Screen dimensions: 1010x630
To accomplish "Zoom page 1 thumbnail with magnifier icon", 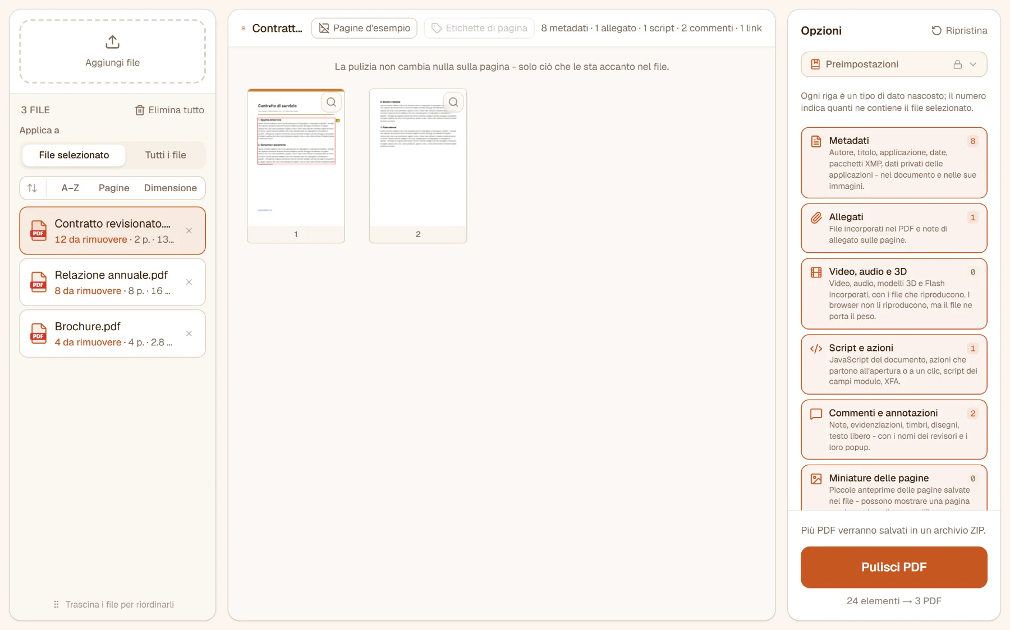I will pyautogui.click(x=331, y=102).
